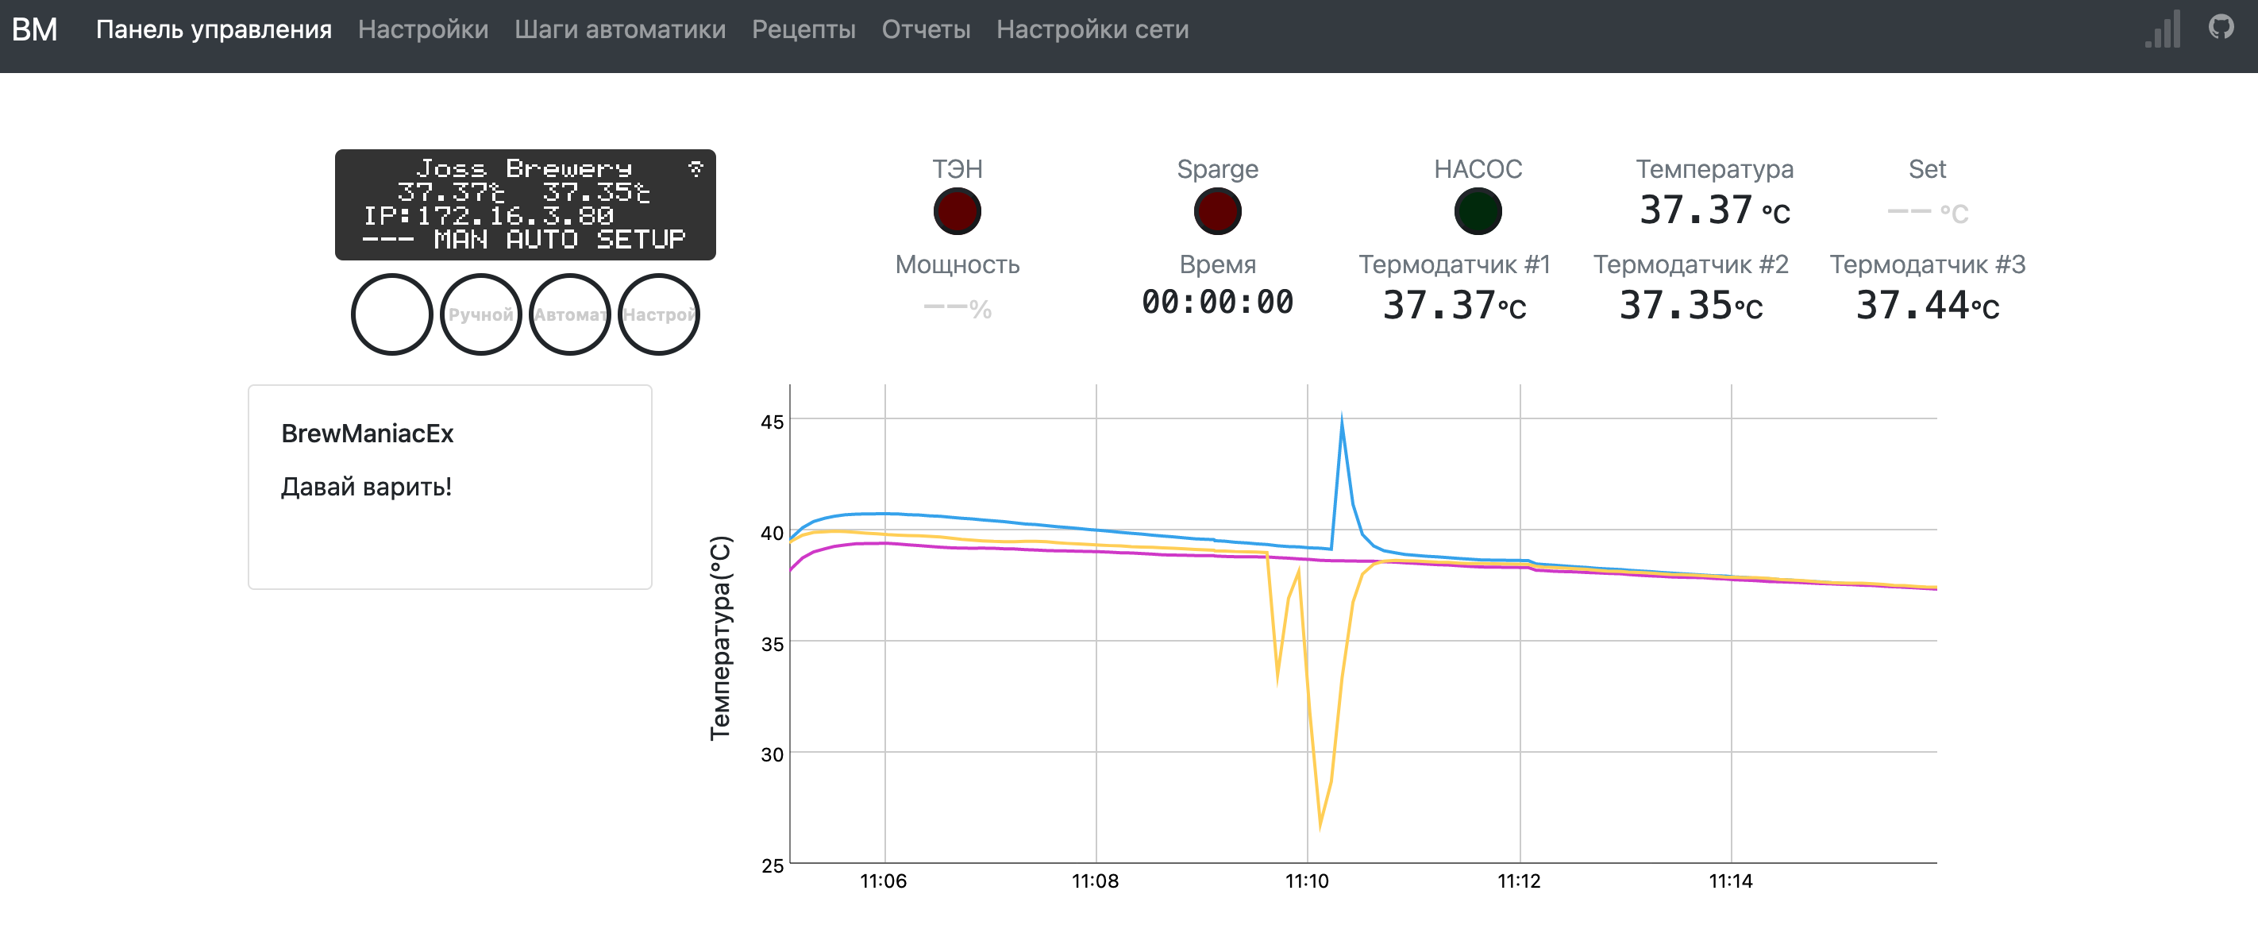Viewport: 2258px width, 929px height.
Task: Click the blank first round button
Action: pos(392,314)
